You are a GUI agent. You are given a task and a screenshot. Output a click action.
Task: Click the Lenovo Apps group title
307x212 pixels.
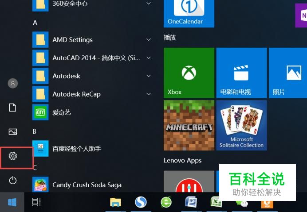(x=182, y=161)
